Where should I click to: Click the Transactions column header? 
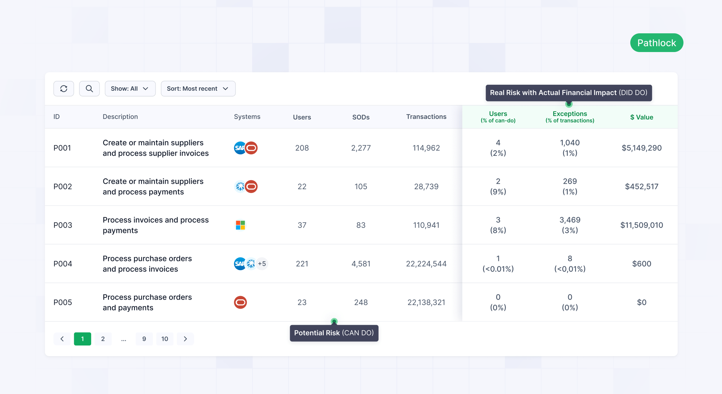click(426, 117)
